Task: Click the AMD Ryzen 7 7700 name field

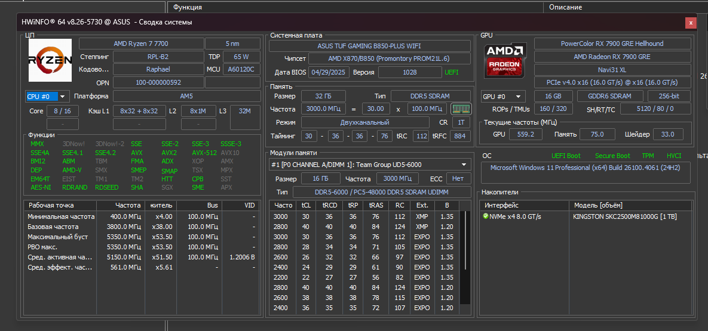Action: point(141,44)
